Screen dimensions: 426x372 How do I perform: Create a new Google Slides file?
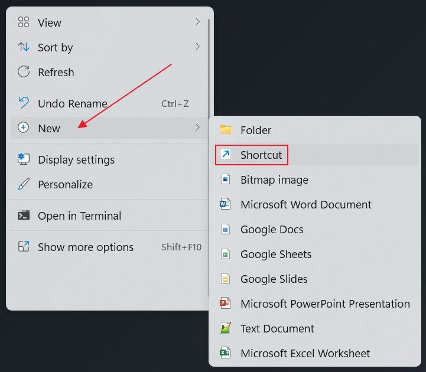(315, 279)
